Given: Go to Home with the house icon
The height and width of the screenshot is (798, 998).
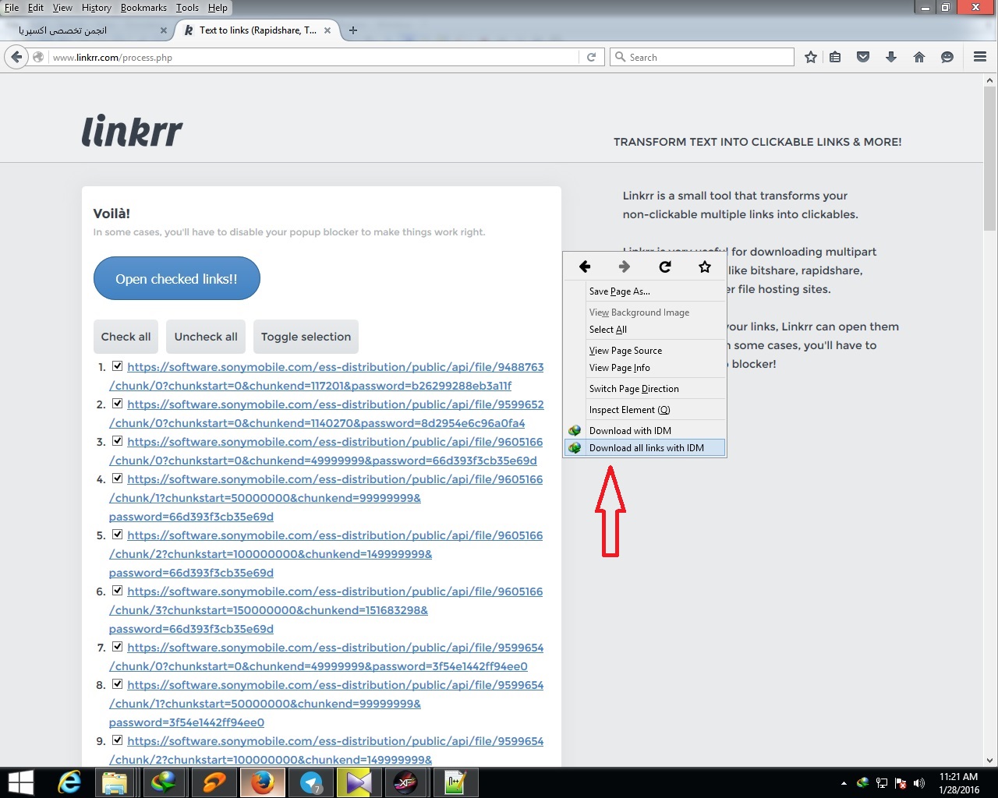Looking at the screenshot, I should 919,57.
